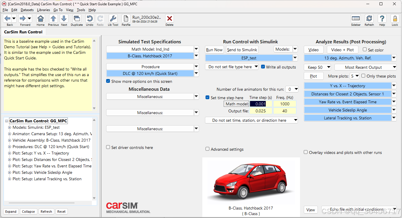The height and width of the screenshot is (218, 402).
Task: Click the Run Now button
Action: tap(214, 50)
